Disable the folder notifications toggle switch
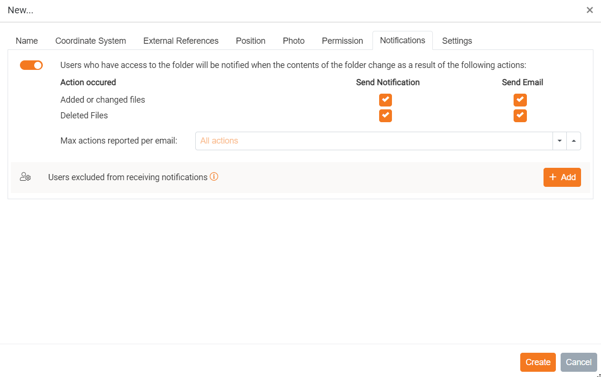Viewport: 601px width, 377px height. click(31, 65)
